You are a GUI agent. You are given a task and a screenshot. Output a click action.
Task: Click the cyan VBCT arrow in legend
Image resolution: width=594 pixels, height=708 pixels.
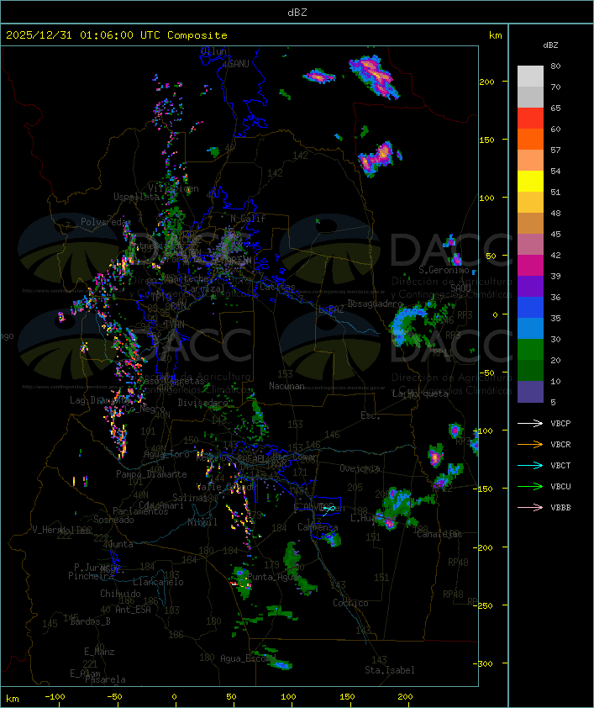[x=530, y=465]
